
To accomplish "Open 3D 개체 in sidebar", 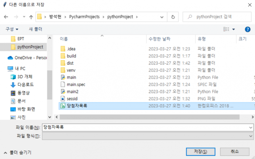I will coord(21,77).
